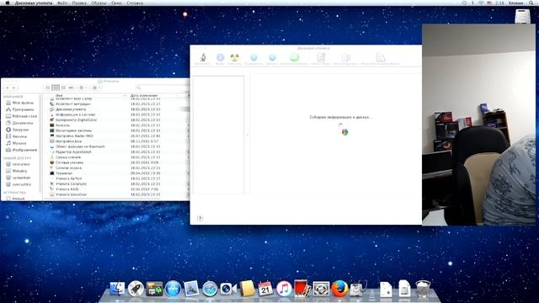Image resolution: width=539 pixels, height=303 pixels.
Task: Click the Resize Image icon in Disk Utility
Action: tap(380, 57)
